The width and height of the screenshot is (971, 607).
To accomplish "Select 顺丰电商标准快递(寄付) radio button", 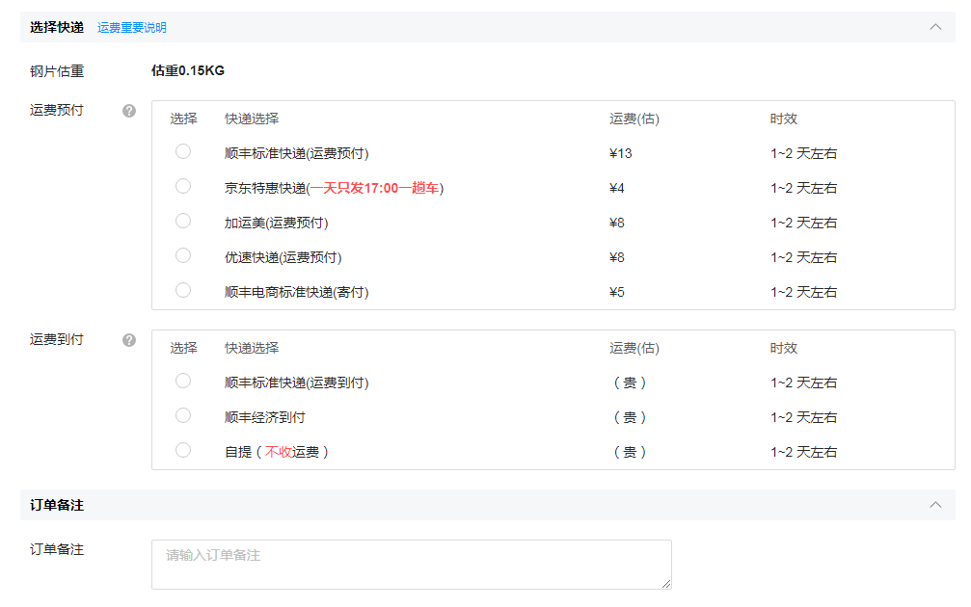I will pos(182,290).
